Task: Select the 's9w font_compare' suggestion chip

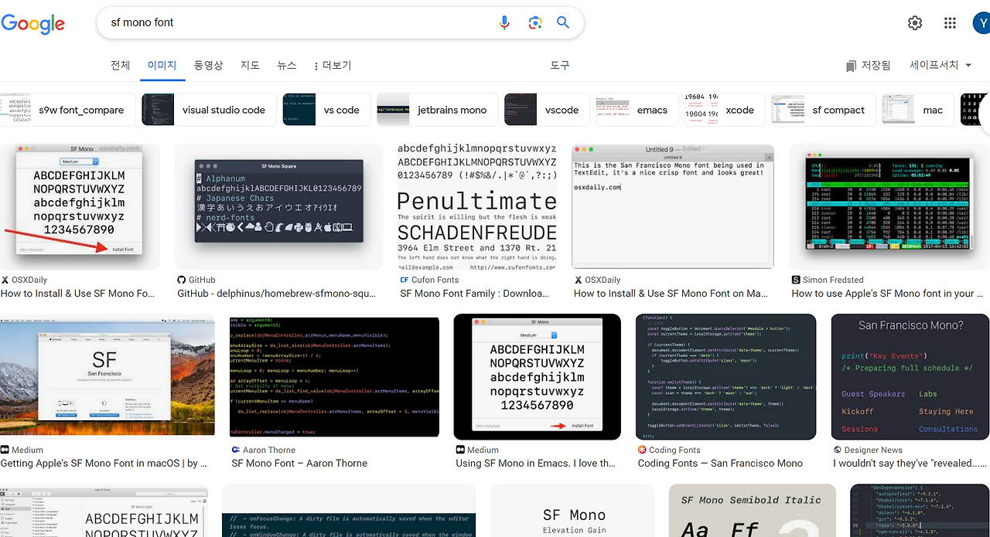Action: [67, 110]
